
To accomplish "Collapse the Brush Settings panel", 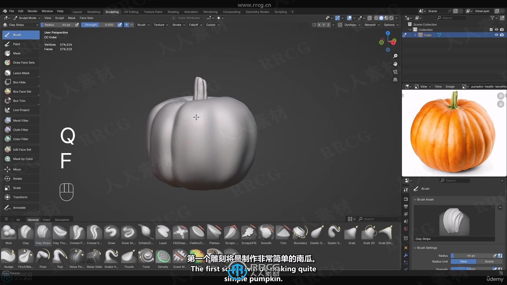I will (427, 248).
